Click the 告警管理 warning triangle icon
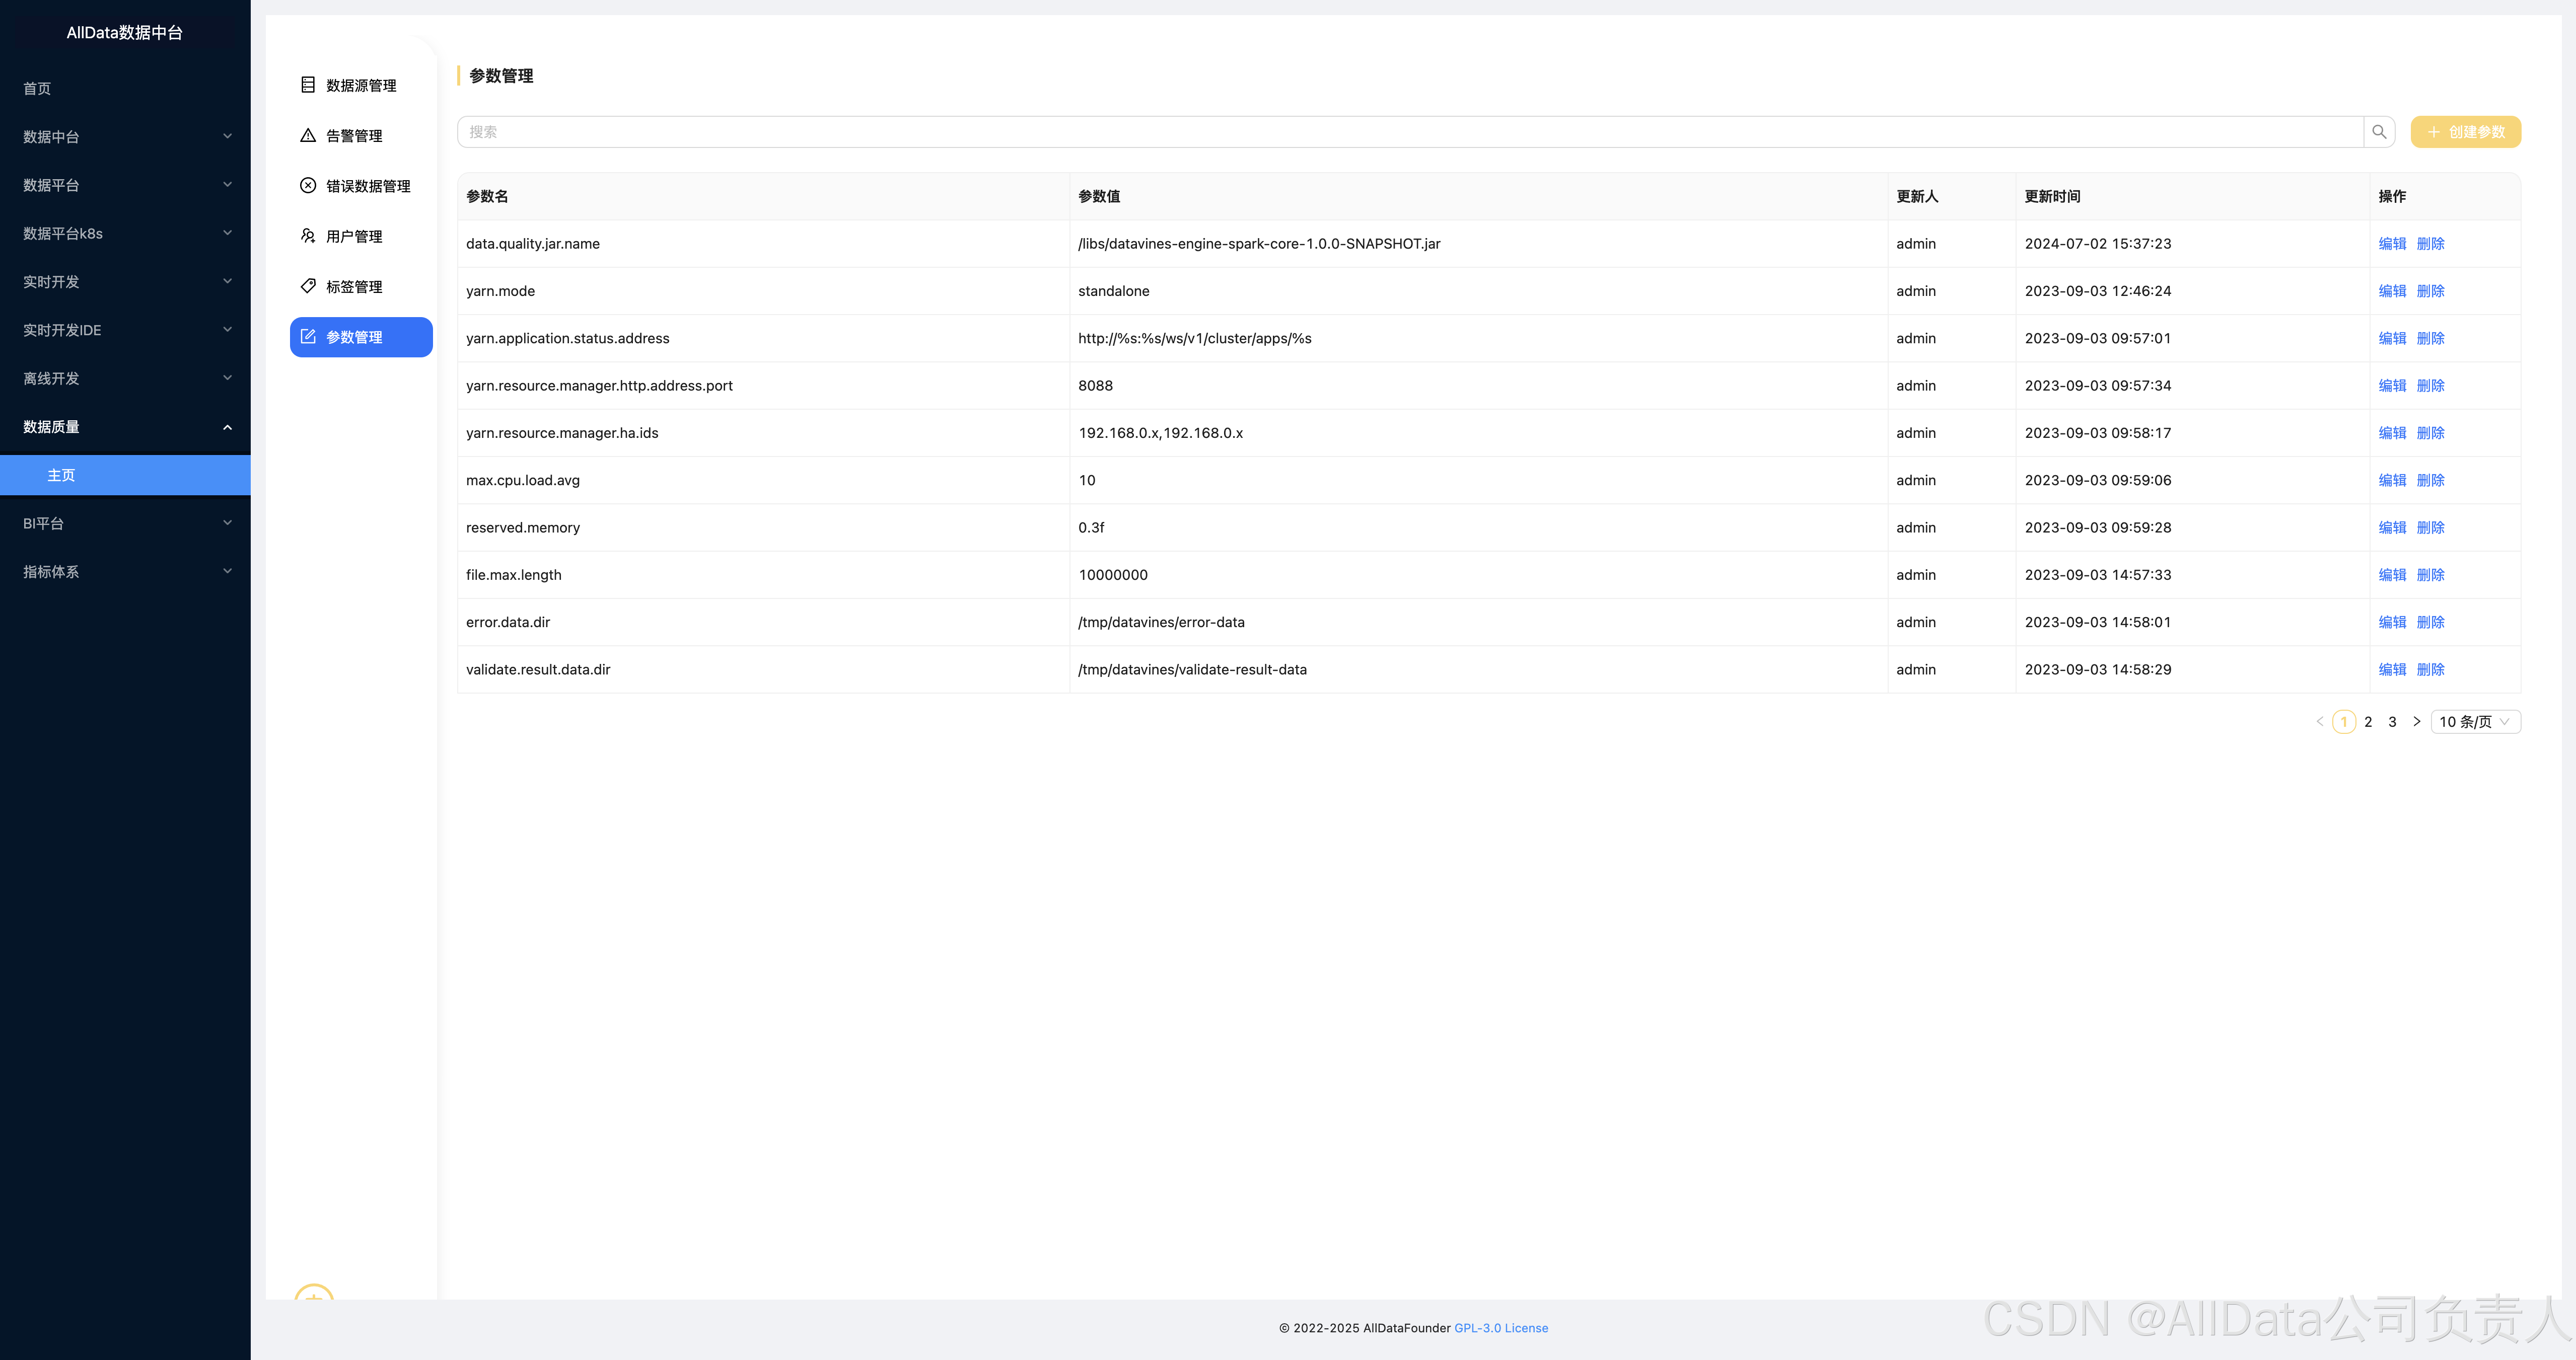 pyautogui.click(x=308, y=136)
